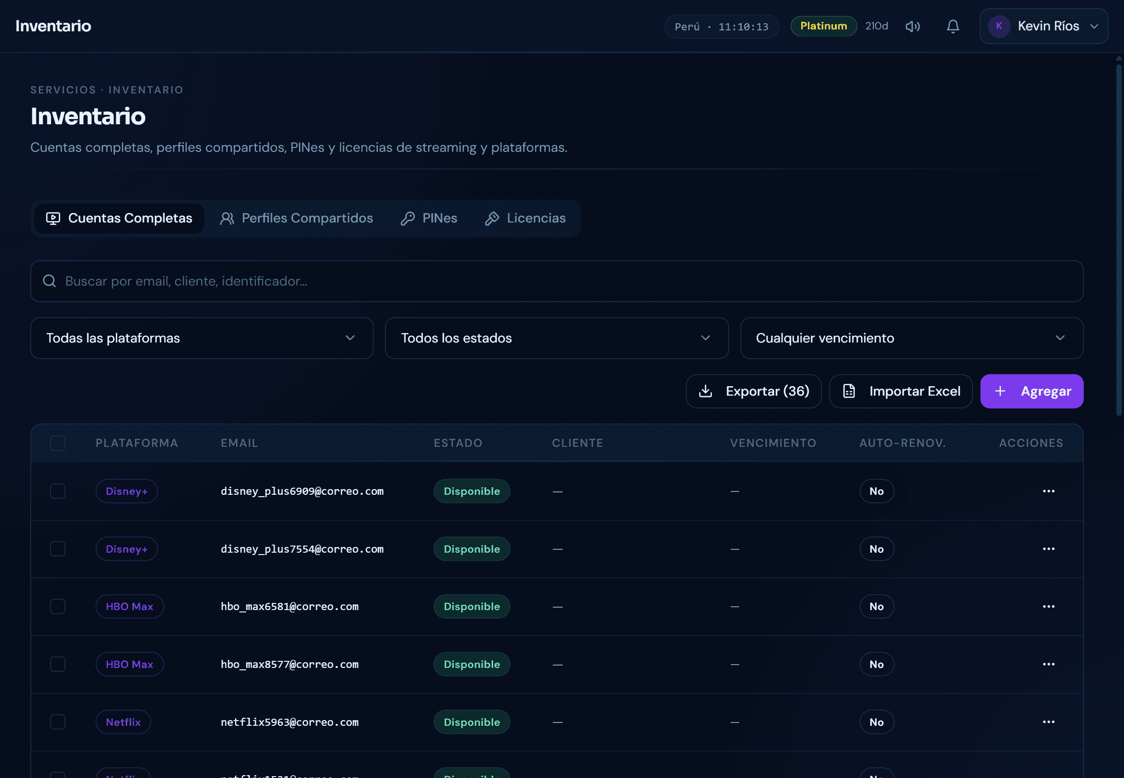
Task: Open Todos los estados dropdown
Action: click(x=556, y=338)
